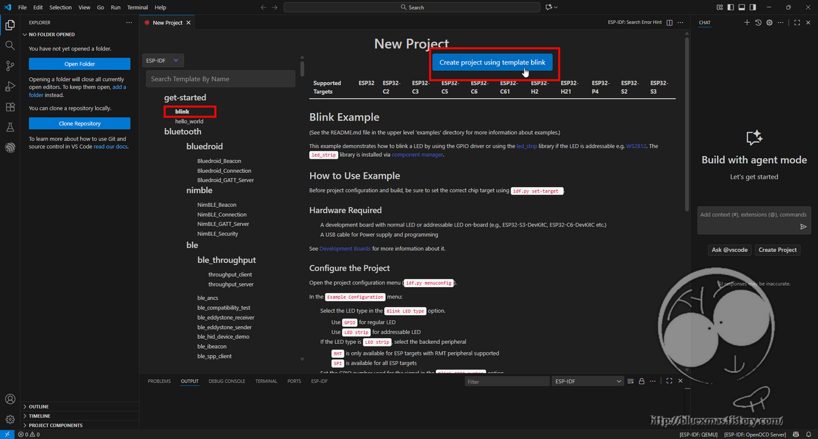Open editor More Actions ellipsis
The height and width of the screenshot is (439, 818).
[x=681, y=22]
